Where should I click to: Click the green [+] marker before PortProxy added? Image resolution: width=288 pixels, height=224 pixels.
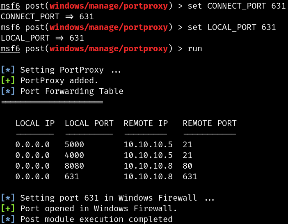pos(8,80)
